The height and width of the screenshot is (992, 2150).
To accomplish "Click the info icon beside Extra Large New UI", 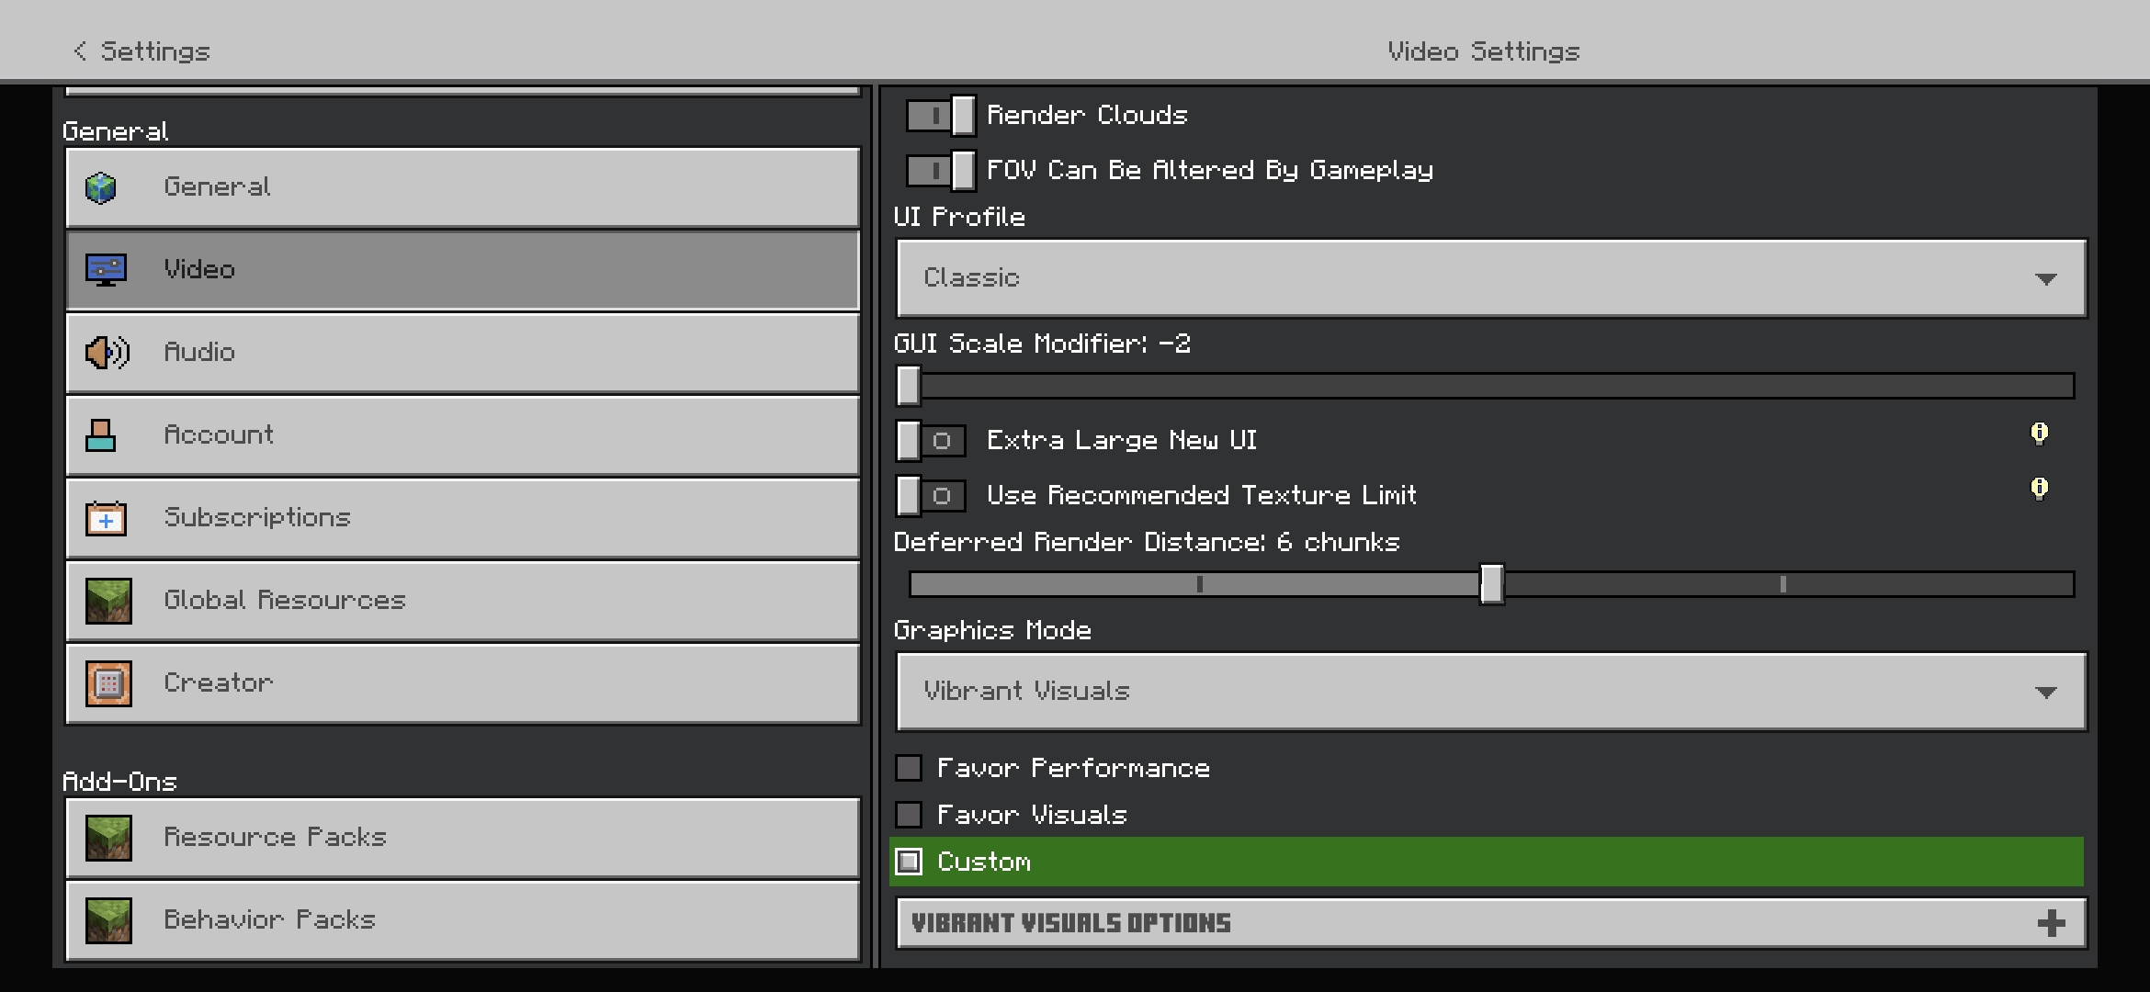I will [2039, 434].
